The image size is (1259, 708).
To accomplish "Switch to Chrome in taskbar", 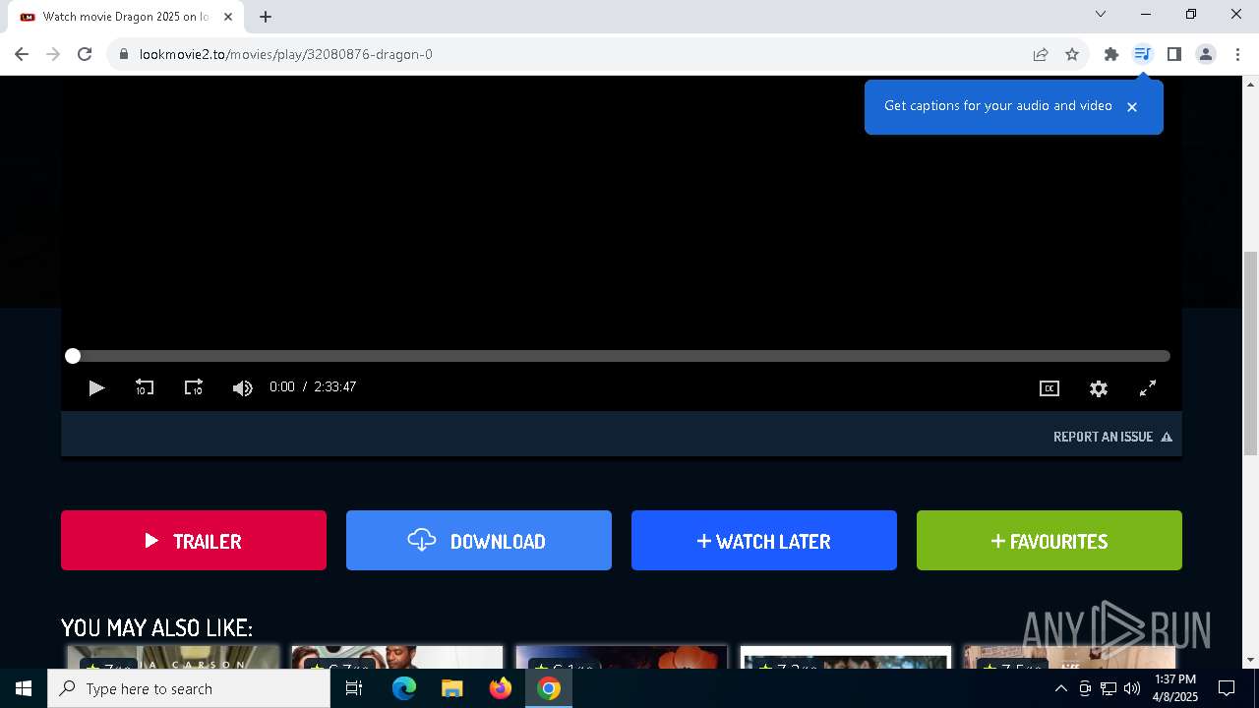I will click(x=549, y=688).
